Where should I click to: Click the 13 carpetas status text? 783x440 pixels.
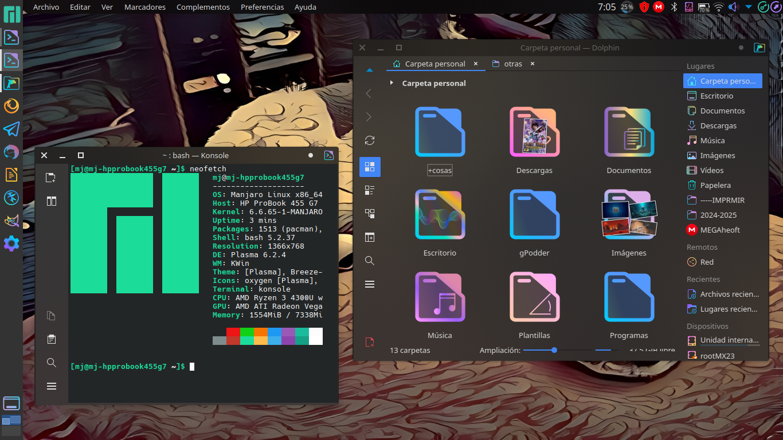[410, 350]
